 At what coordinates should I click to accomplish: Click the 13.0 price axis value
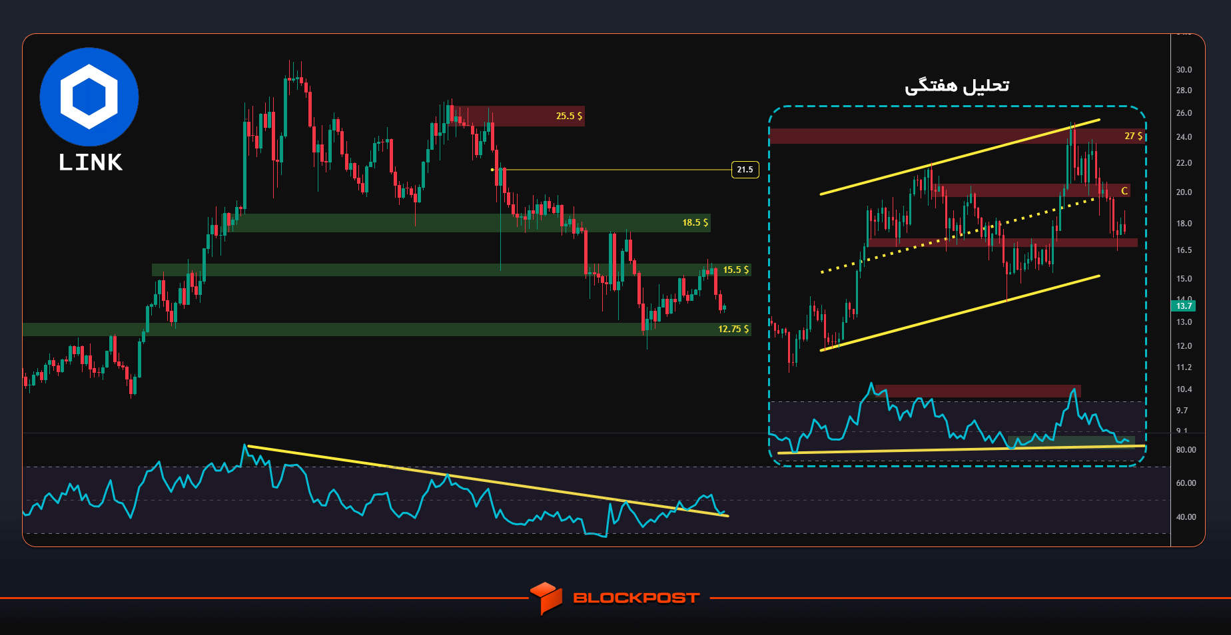click(x=1184, y=322)
